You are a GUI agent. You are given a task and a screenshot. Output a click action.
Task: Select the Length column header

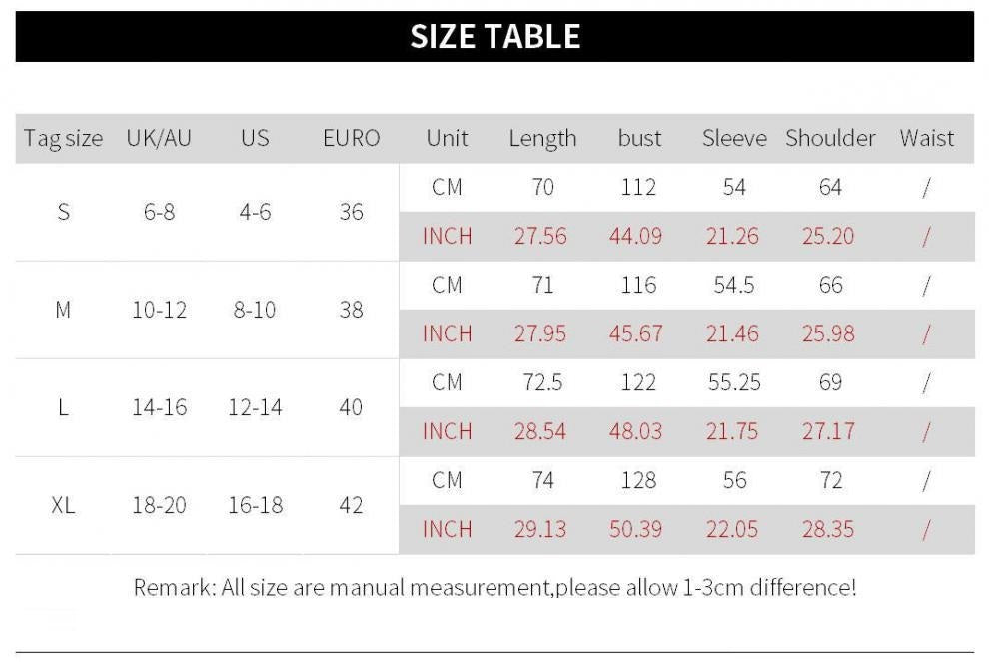[542, 138]
